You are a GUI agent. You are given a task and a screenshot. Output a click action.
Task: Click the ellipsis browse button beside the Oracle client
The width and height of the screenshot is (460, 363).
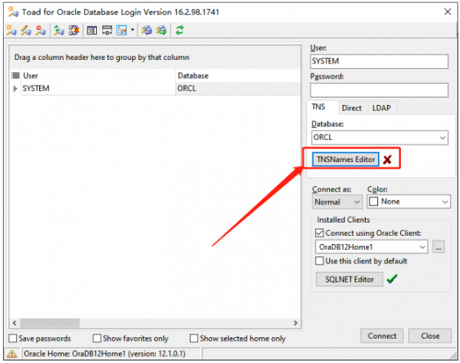(x=439, y=247)
